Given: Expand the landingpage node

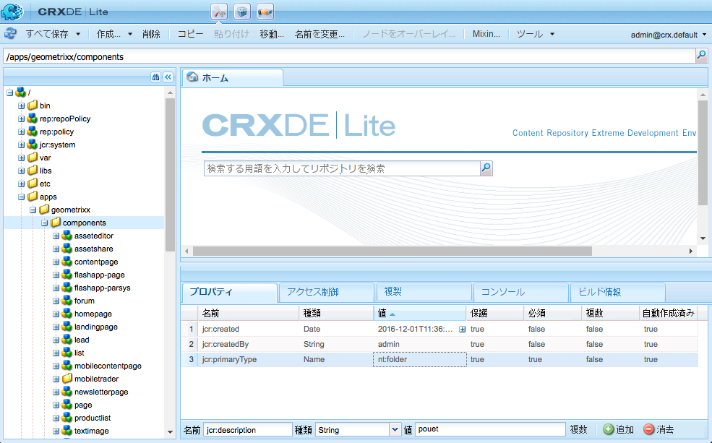Looking at the screenshot, I should point(56,327).
